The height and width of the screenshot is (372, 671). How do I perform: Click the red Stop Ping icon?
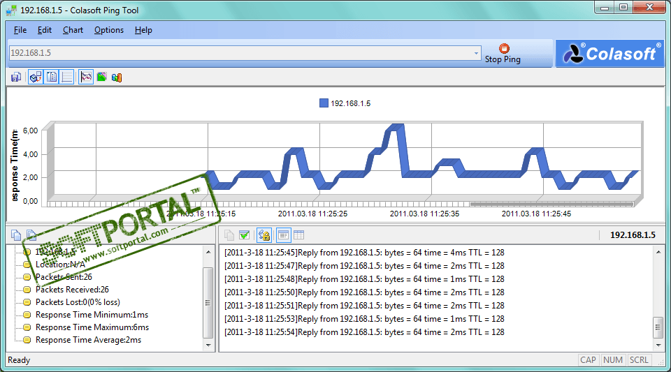pyautogui.click(x=504, y=48)
